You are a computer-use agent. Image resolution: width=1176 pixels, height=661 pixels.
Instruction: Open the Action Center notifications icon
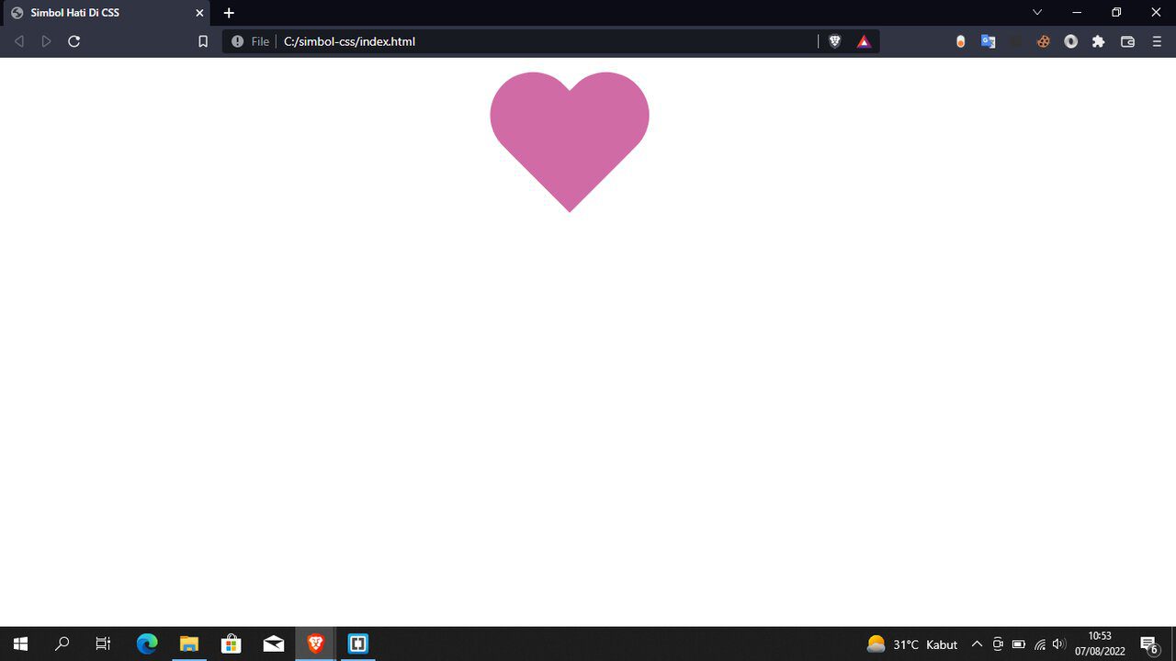click(1148, 644)
